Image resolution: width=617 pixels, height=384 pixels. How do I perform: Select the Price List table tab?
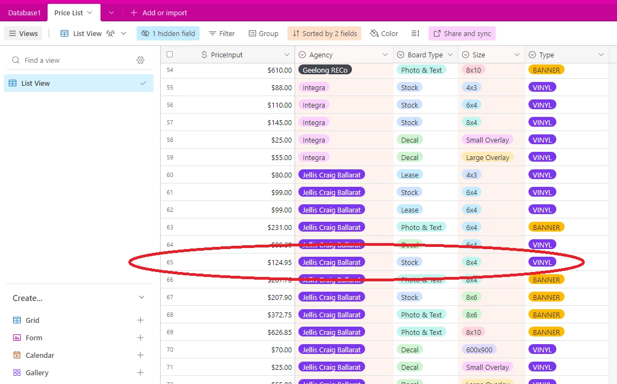[x=74, y=13]
